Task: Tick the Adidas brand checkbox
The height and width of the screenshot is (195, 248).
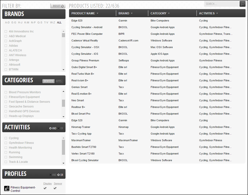Action: (5, 46)
